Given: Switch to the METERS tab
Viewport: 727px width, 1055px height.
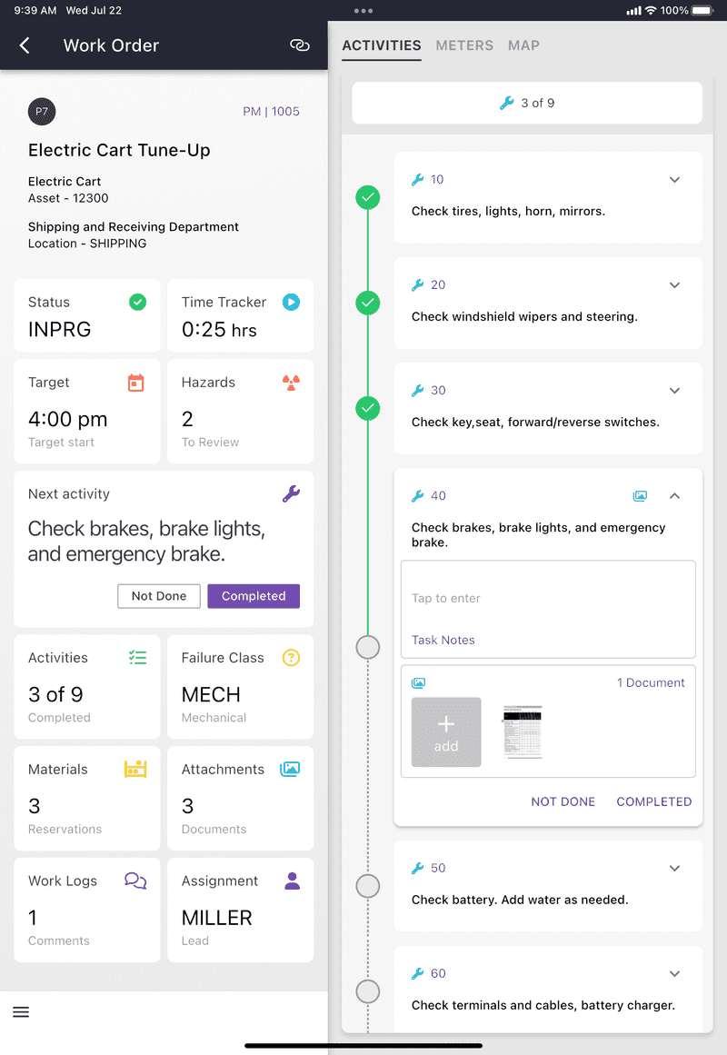Looking at the screenshot, I should (x=464, y=45).
